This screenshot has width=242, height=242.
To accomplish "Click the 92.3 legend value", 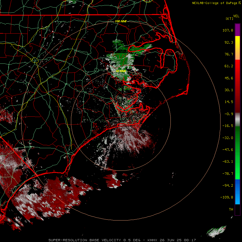I will (x=229, y=42).
